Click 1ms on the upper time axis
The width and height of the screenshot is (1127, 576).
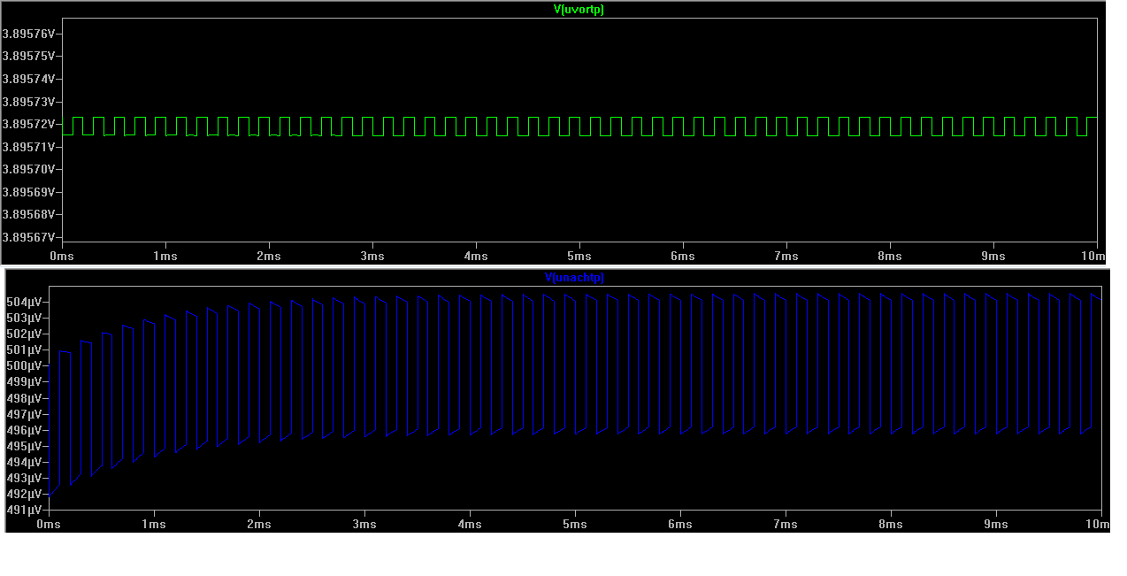(x=165, y=256)
